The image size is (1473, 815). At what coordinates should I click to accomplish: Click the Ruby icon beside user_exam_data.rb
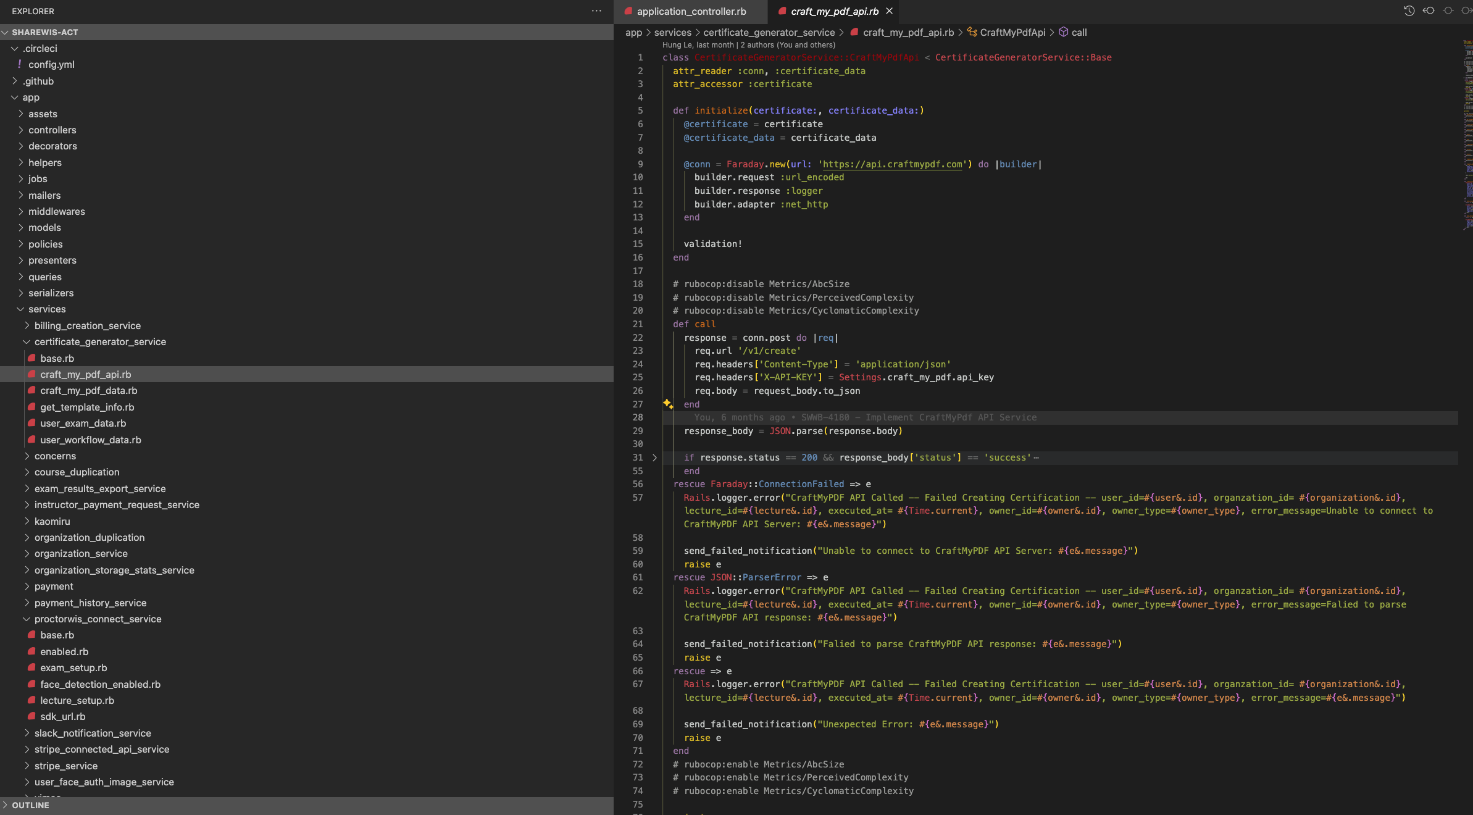31,423
